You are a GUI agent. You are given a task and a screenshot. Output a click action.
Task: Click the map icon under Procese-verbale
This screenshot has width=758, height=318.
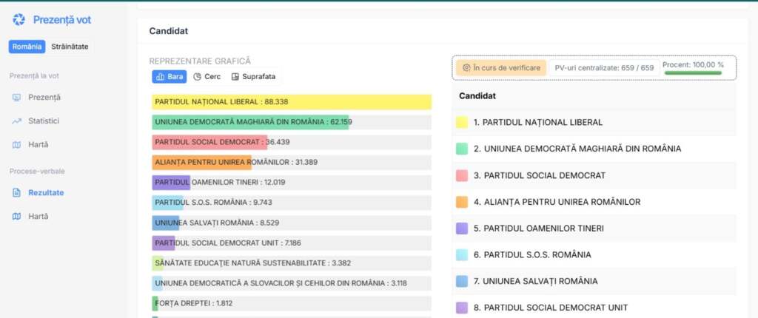(17, 217)
